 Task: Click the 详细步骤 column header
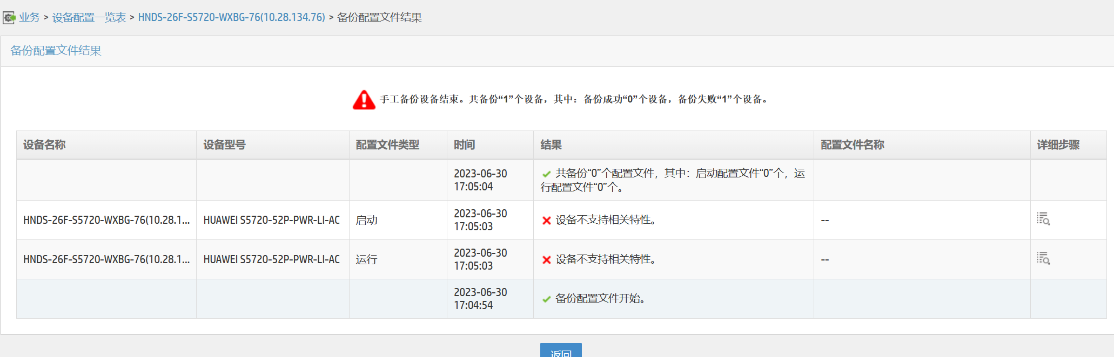coord(1058,145)
